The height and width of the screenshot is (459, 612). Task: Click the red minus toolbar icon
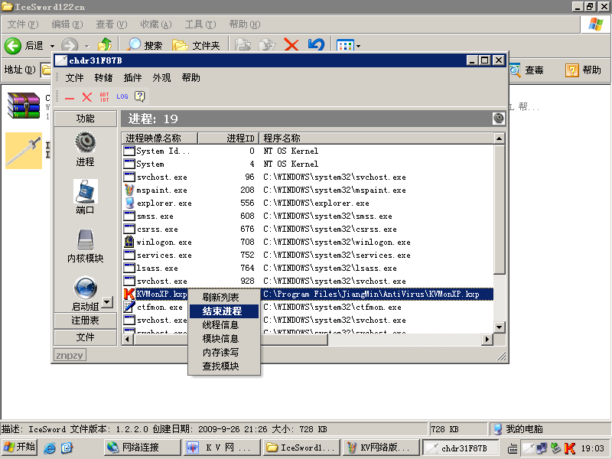coord(70,98)
